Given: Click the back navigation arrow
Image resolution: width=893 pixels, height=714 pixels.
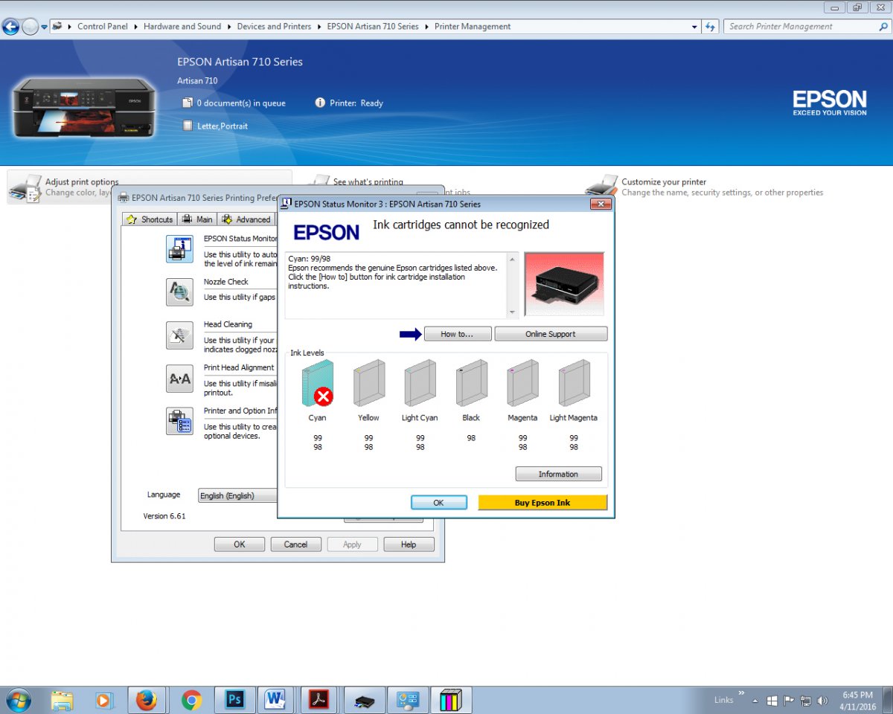Looking at the screenshot, I should 10,26.
